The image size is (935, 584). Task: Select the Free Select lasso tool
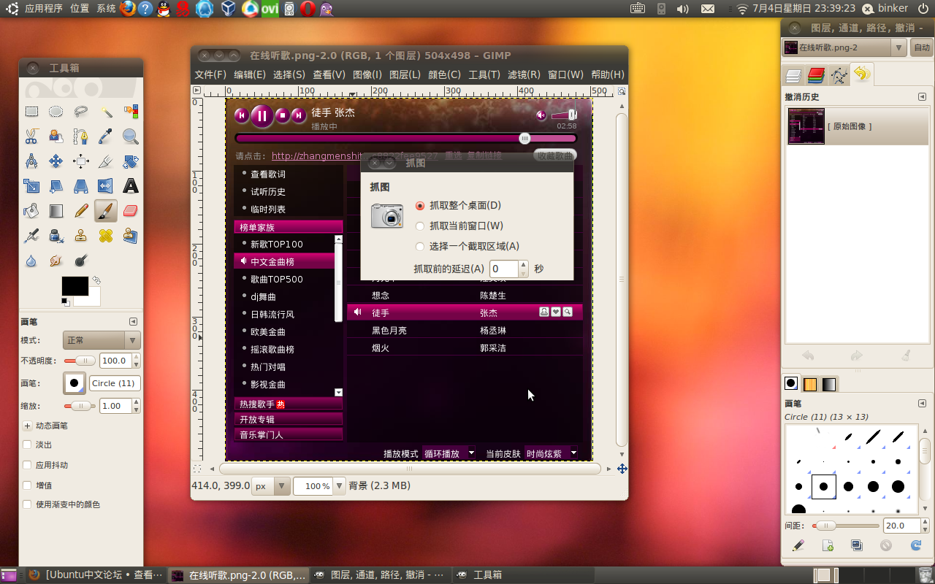[81, 112]
